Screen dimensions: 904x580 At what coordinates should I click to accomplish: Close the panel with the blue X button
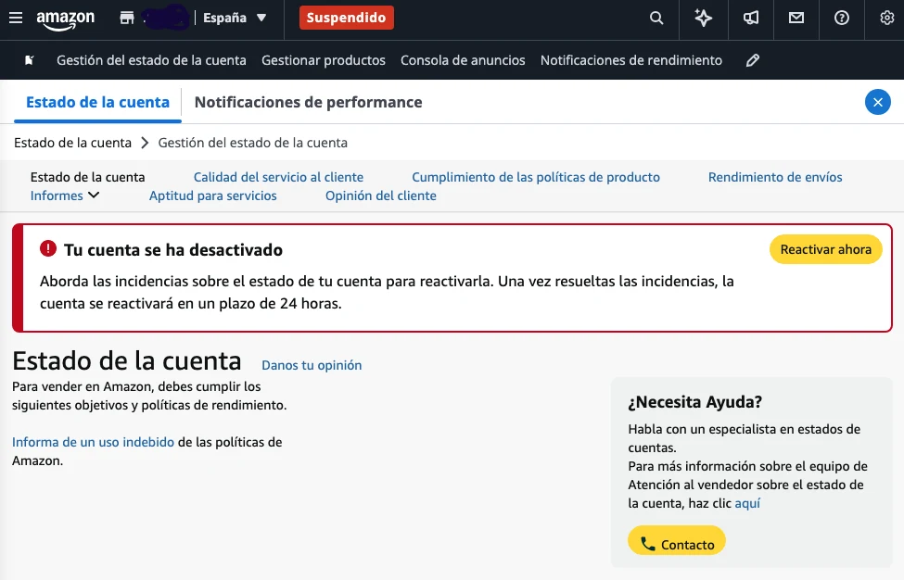877,103
